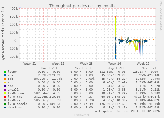
Task: Click the purple downward spike in Week 25
Action: [x=139, y=48]
